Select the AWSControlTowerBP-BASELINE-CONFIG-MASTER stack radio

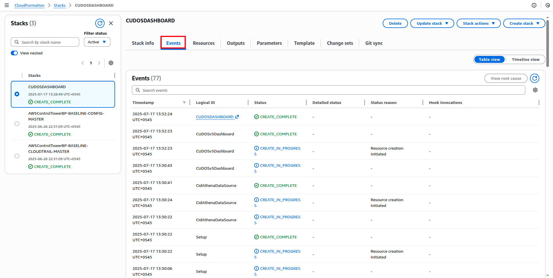coord(17,123)
